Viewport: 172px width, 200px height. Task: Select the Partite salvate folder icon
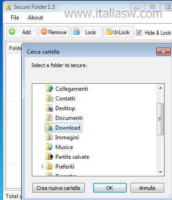[49, 157]
